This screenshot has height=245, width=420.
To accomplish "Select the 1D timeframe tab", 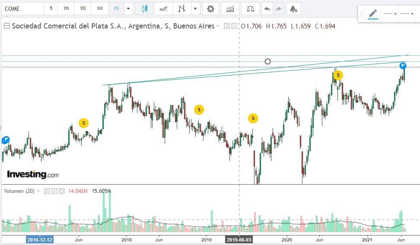I will (x=83, y=9).
